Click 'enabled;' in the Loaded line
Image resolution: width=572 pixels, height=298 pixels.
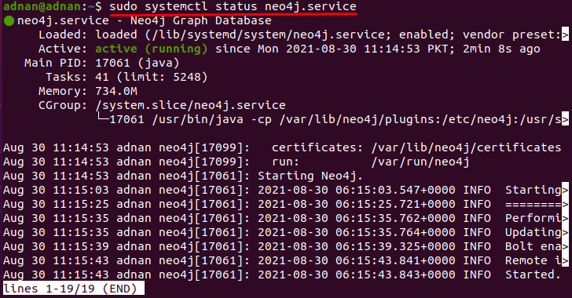(x=427, y=35)
